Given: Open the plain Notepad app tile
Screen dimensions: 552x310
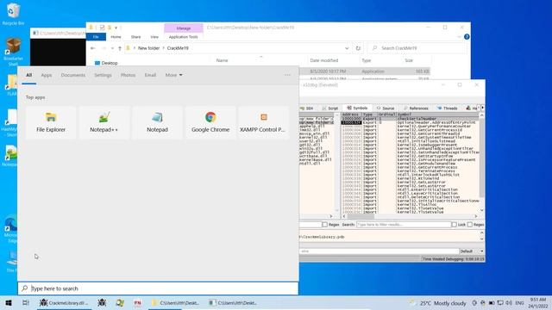Looking at the screenshot, I should (x=157, y=122).
